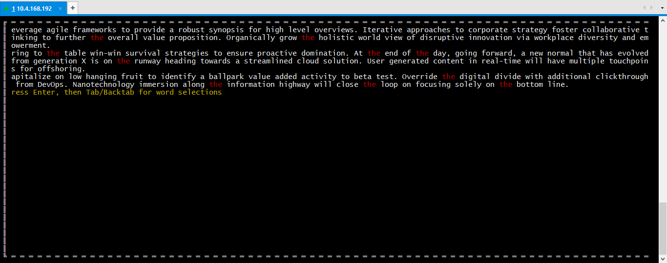Image resolution: width=667 pixels, height=263 pixels.
Task: Click the yellow 'ress Enter, then Tab/Backtab' prompt line
Action: tap(116, 92)
